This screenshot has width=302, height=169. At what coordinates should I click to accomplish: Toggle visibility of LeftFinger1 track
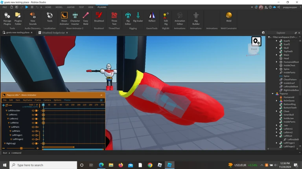33,135
